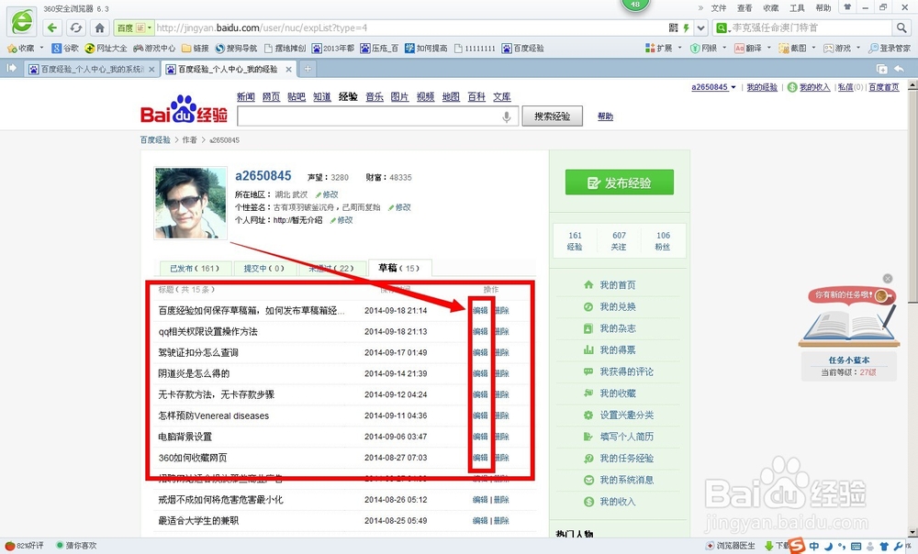918x554 pixels.
Task: Open 我的首页 in the sidebar
Action: [x=617, y=285]
